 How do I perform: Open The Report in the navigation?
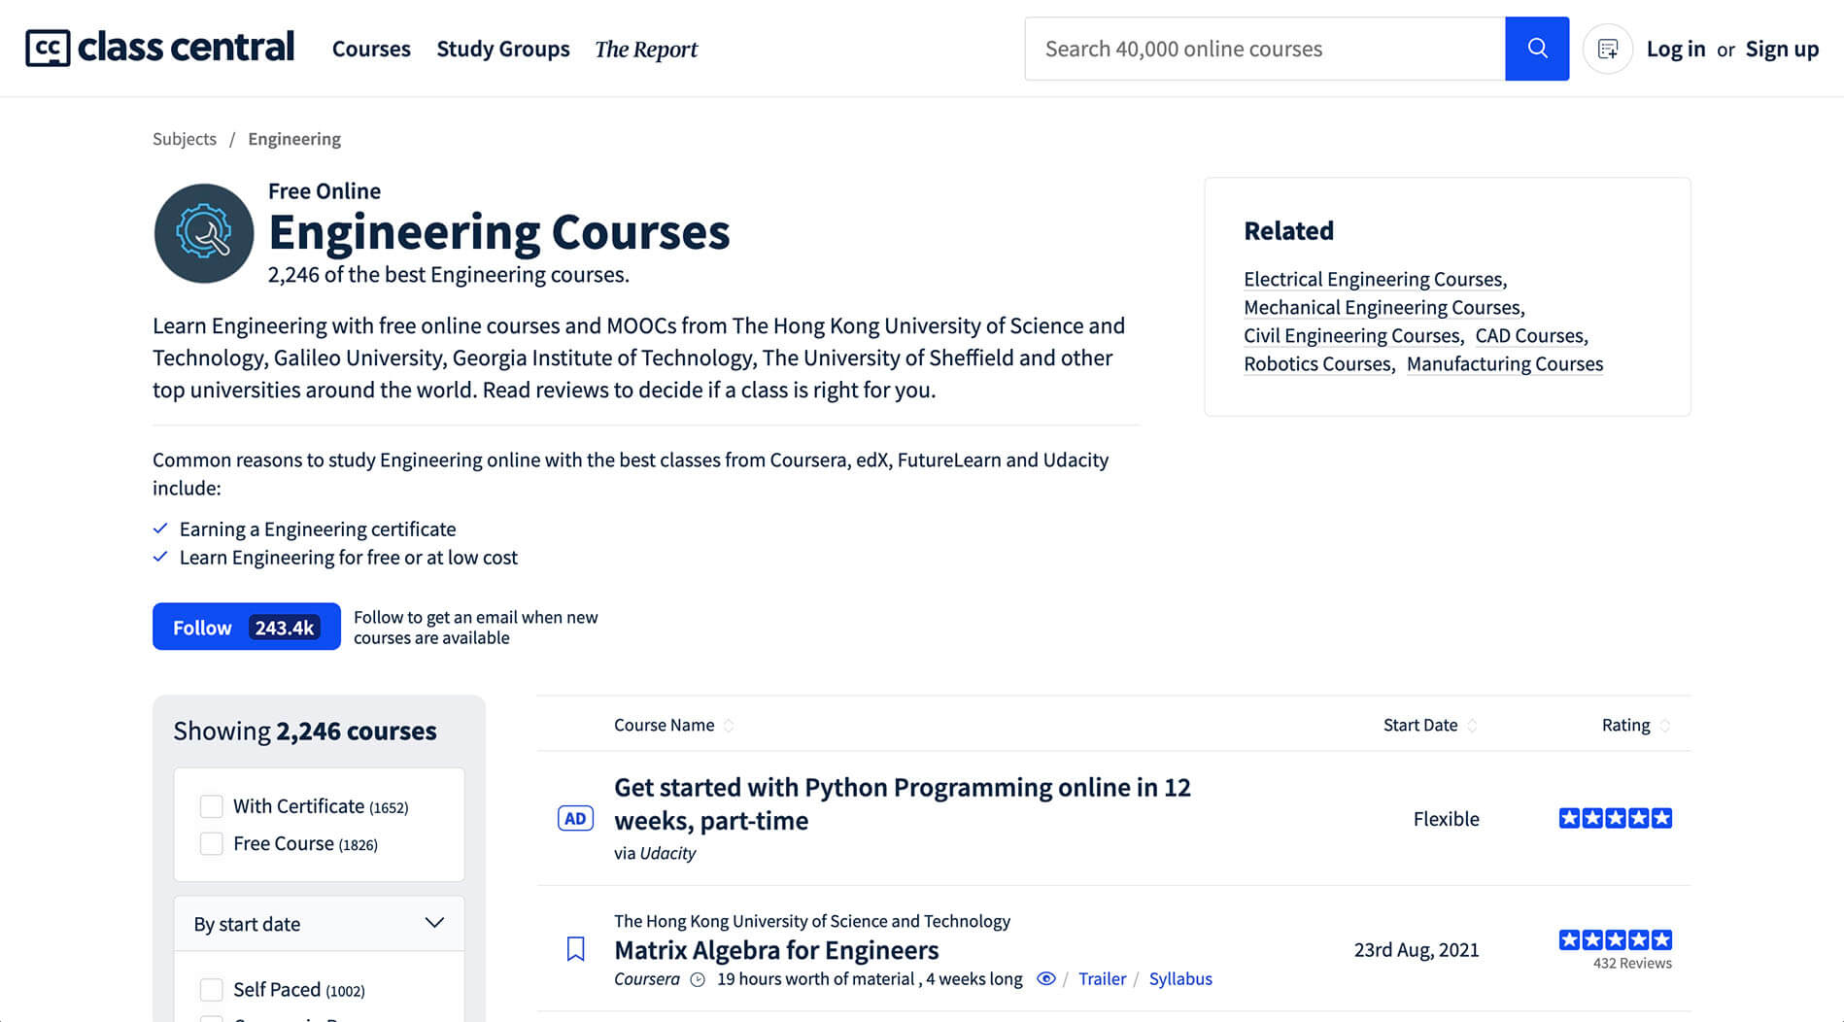(646, 49)
